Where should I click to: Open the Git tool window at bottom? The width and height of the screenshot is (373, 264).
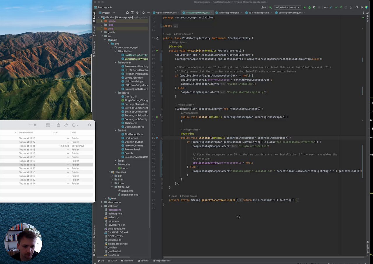tap(101, 261)
